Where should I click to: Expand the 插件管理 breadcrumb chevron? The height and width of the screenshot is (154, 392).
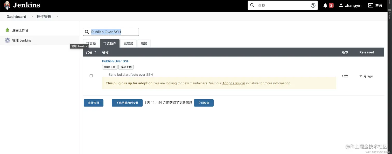[57, 17]
